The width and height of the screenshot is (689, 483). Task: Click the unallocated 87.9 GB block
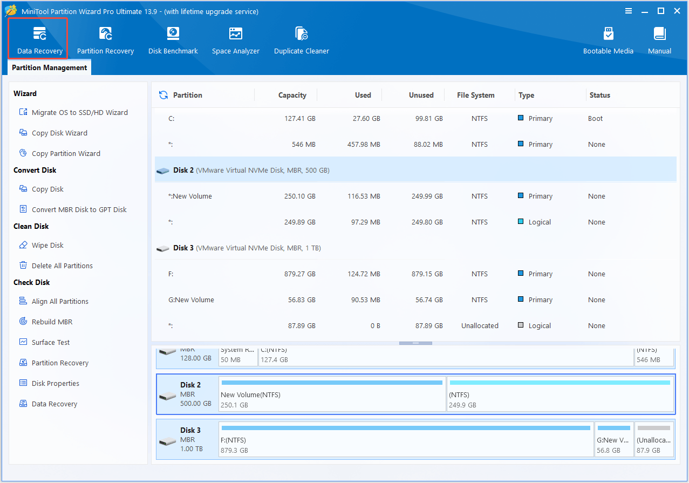654,439
